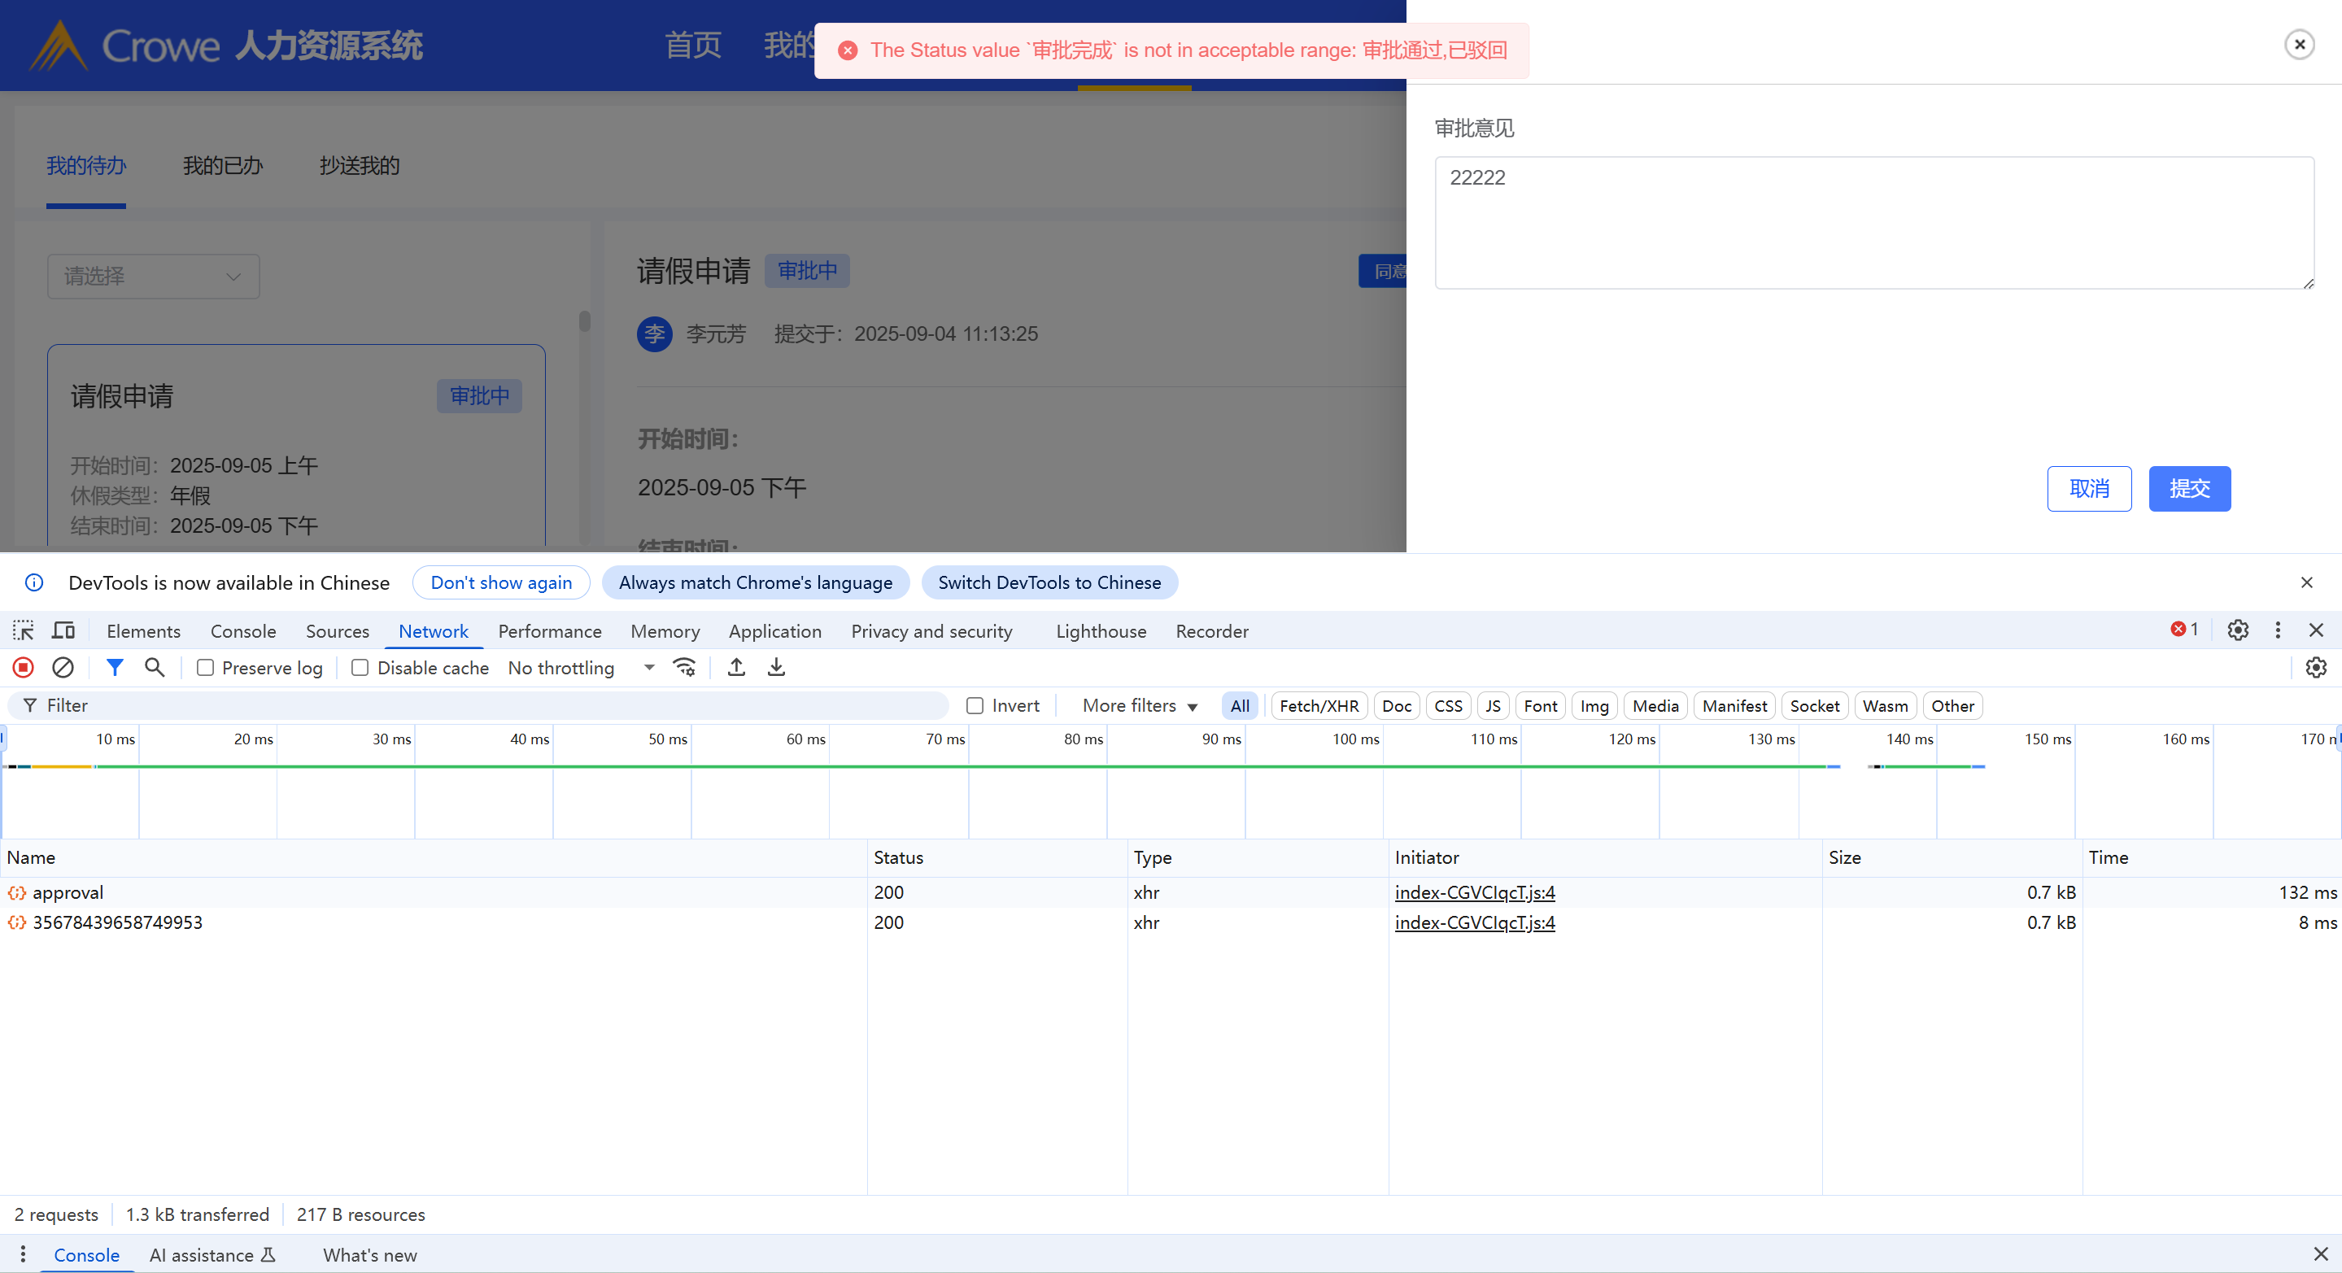Screen dimensions: 2342x1273
Task: Open the 我的已办 tab
Action: click(223, 165)
